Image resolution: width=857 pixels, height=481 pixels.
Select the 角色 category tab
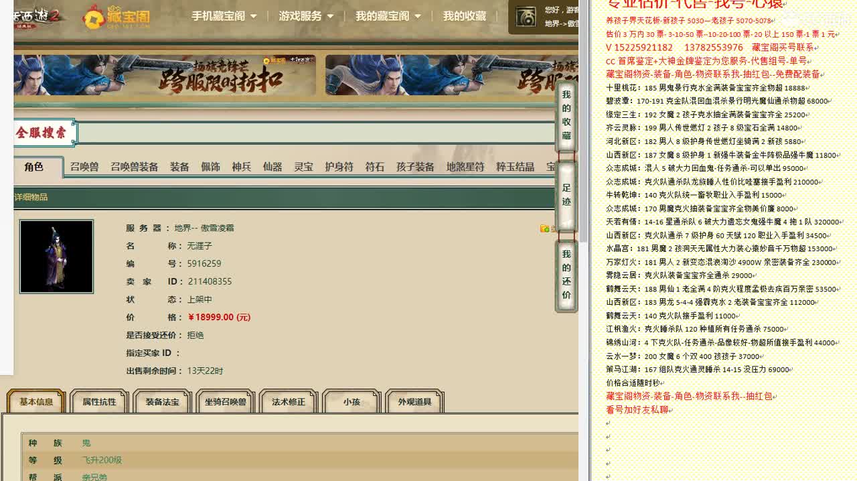(34, 167)
